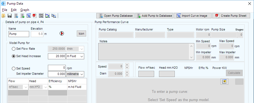Increase Diam with the up stepper arrow

click(127, 72)
